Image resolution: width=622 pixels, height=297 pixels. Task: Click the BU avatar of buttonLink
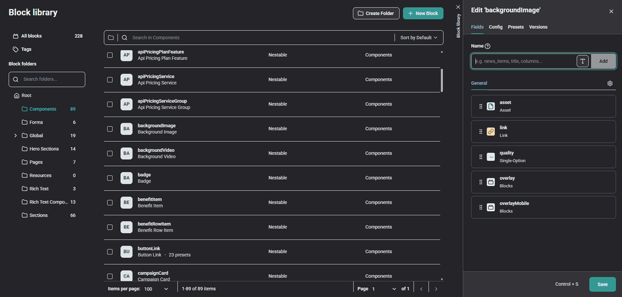tap(127, 252)
